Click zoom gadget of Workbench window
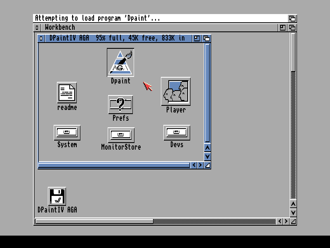 (x=283, y=28)
